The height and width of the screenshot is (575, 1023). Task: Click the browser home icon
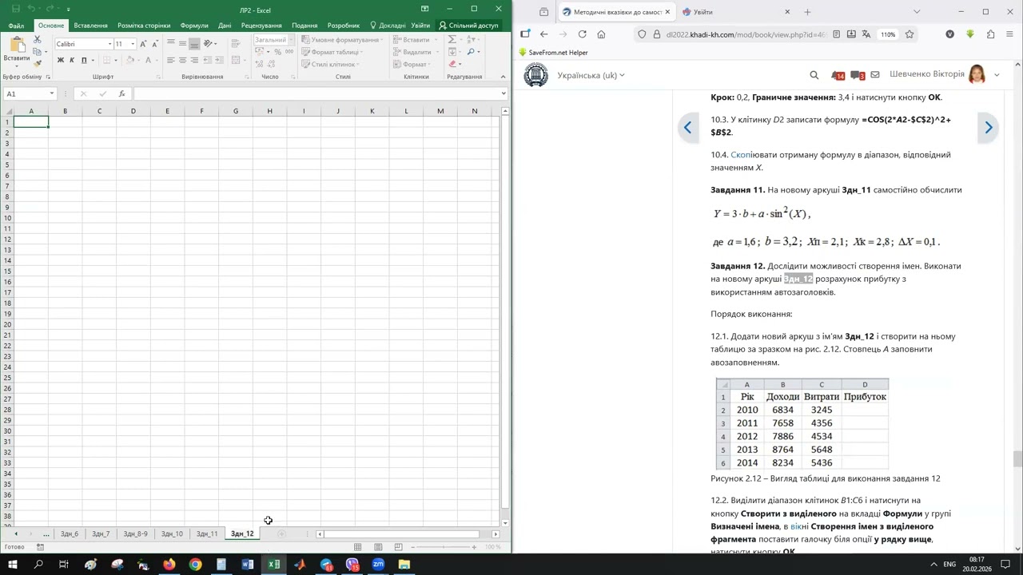pos(601,34)
